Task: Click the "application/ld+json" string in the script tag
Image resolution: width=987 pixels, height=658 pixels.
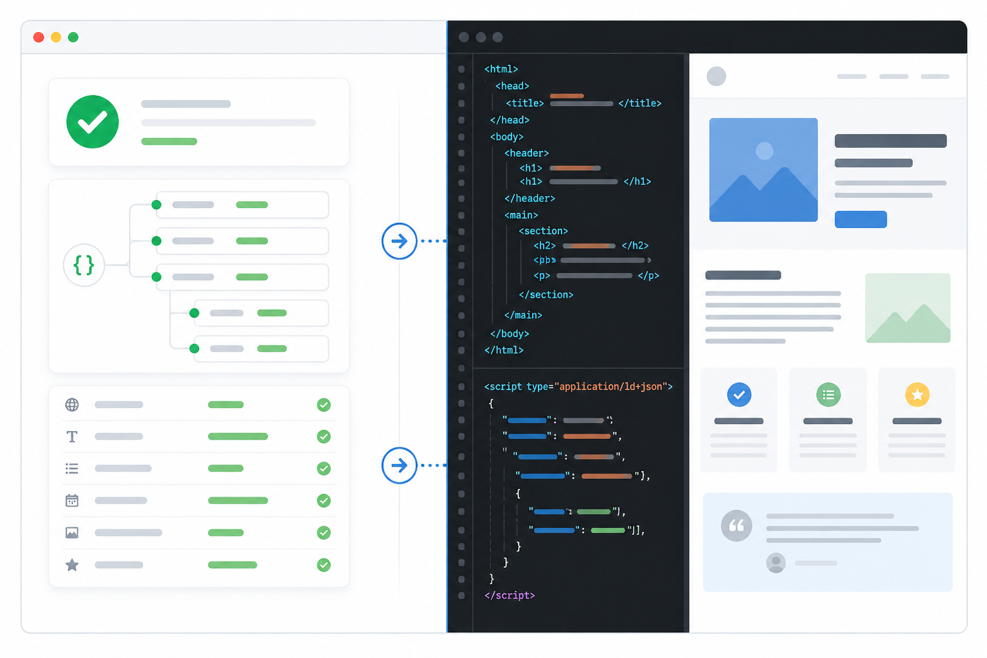Action: coord(610,386)
